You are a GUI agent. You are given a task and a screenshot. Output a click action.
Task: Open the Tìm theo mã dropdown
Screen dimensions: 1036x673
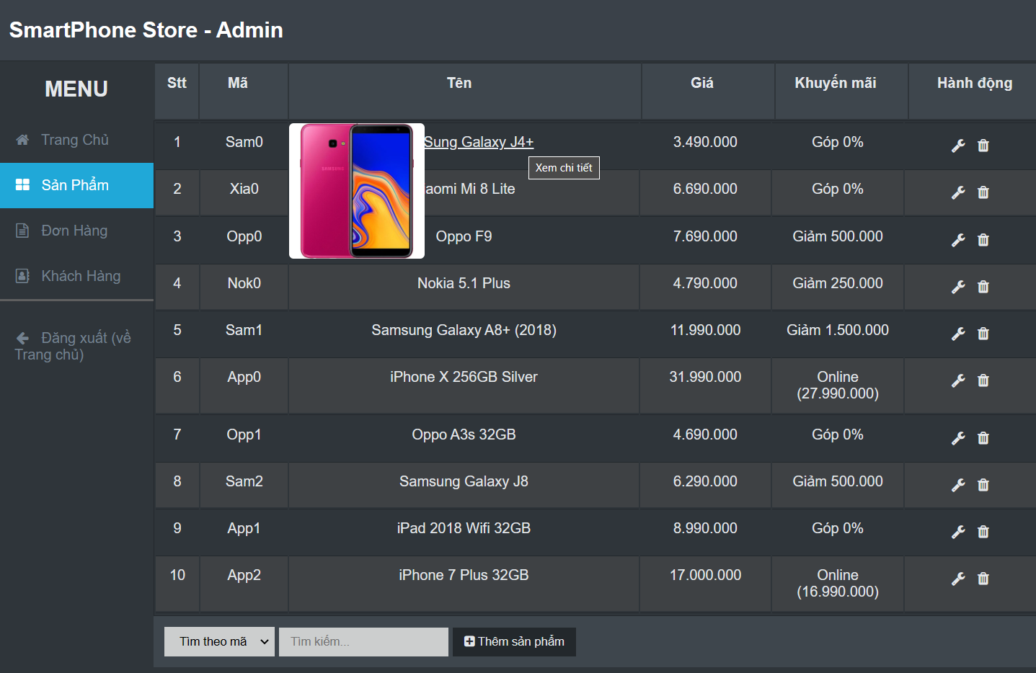(x=219, y=641)
